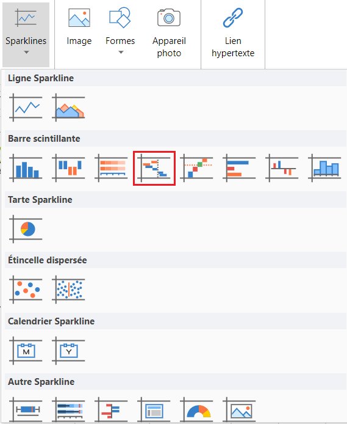Insert the histogram sparkline
This screenshot has width=347, height=424.
(x=324, y=168)
